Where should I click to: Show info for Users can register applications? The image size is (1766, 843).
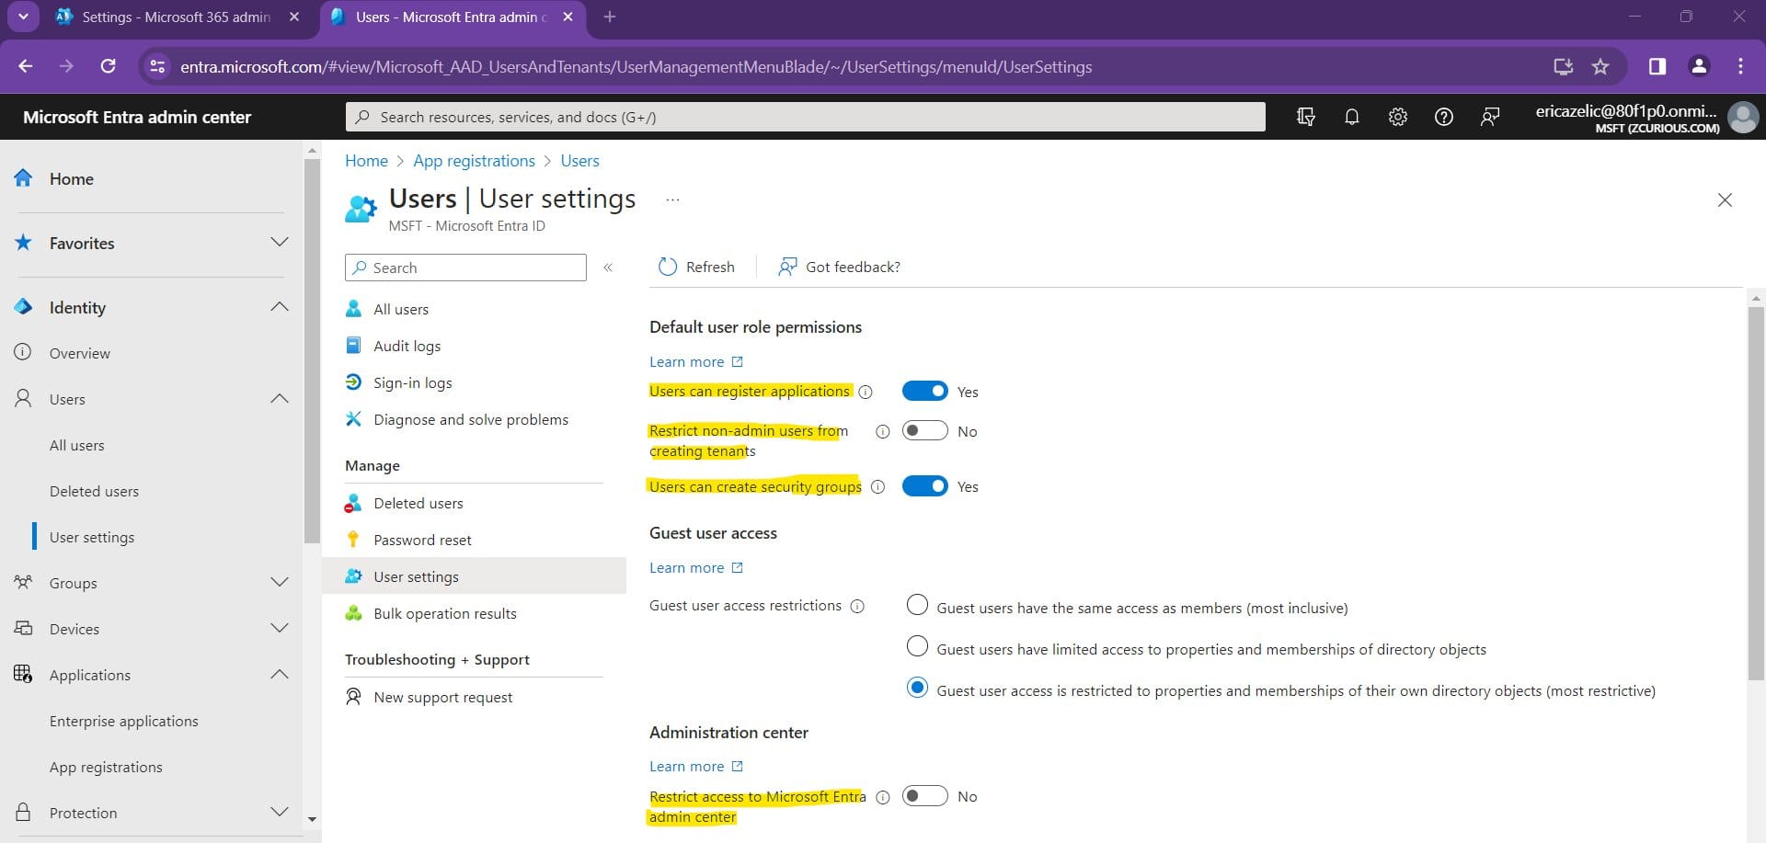(866, 392)
